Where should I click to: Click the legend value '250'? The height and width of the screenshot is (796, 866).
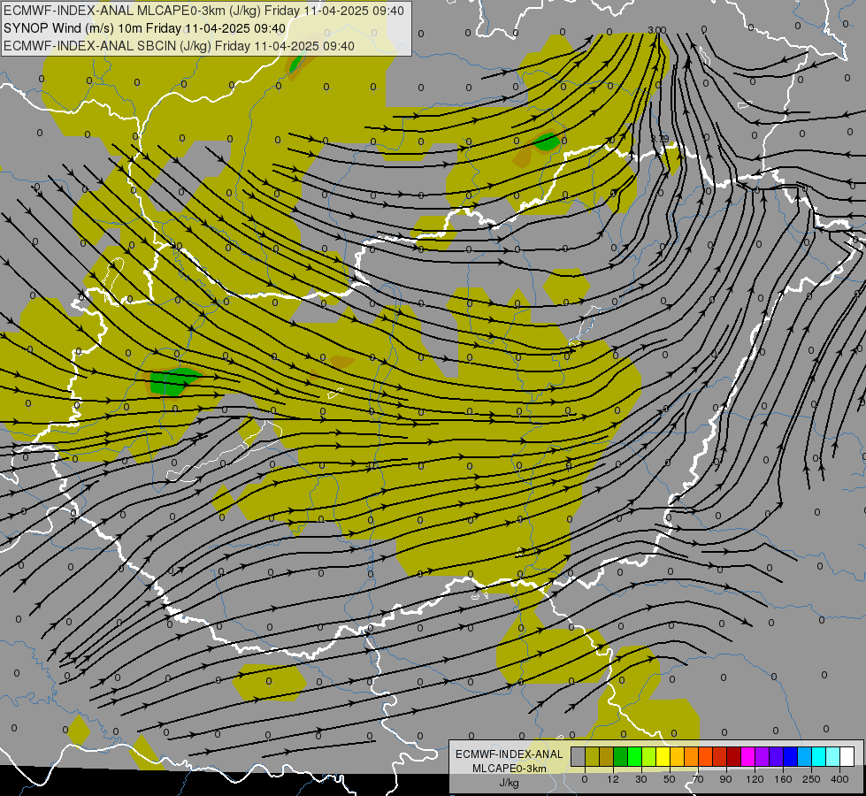coord(811,779)
